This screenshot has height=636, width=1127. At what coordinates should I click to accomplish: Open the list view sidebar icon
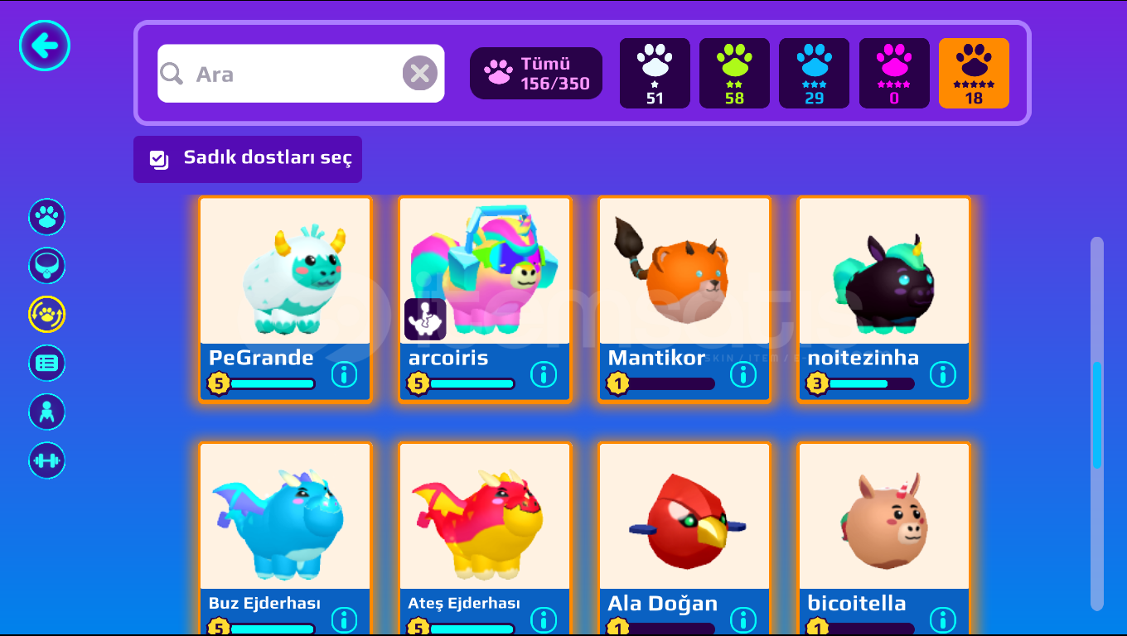click(47, 363)
